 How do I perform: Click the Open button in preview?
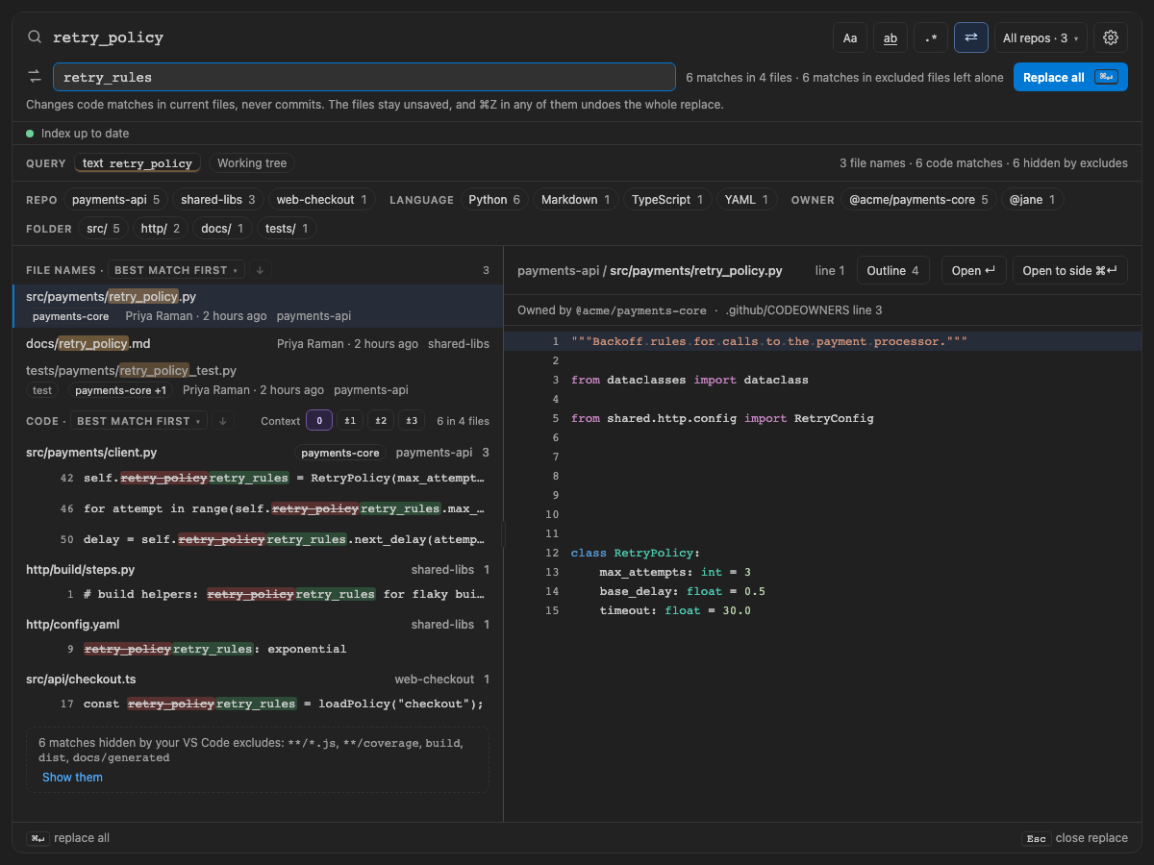pos(973,271)
